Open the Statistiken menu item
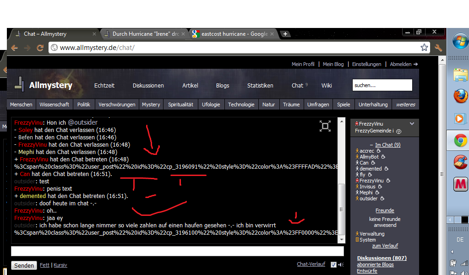Viewport: 469px width, 275px height. coord(260,86)
